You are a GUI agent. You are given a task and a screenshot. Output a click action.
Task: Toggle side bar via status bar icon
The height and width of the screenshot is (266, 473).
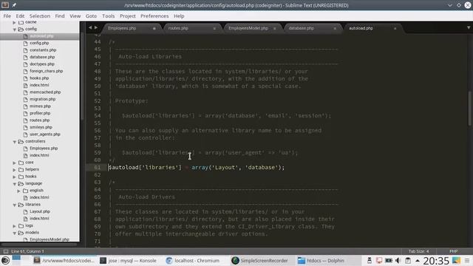tap(6, 251)
